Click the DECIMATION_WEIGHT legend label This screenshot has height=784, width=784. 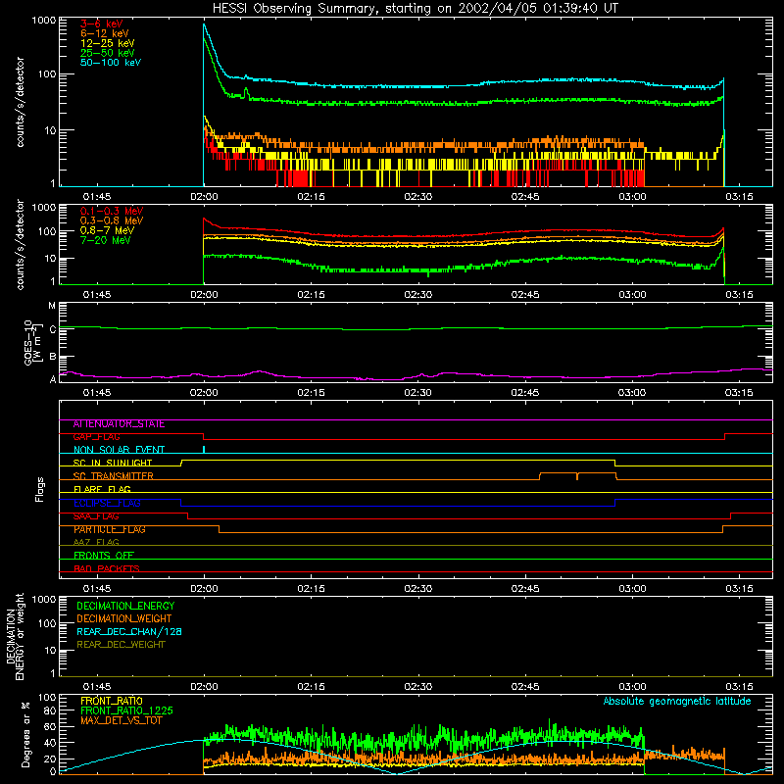[124, 618]
